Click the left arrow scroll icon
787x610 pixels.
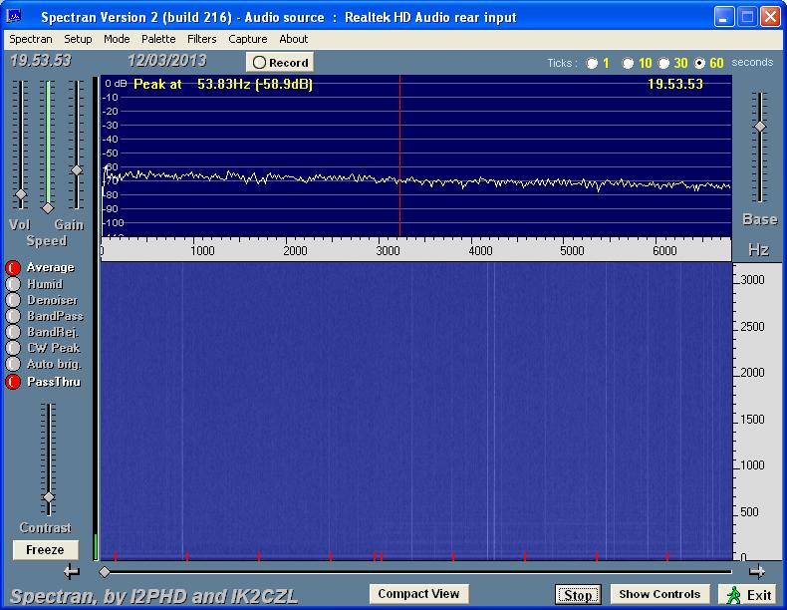click(x=72, y=571)
